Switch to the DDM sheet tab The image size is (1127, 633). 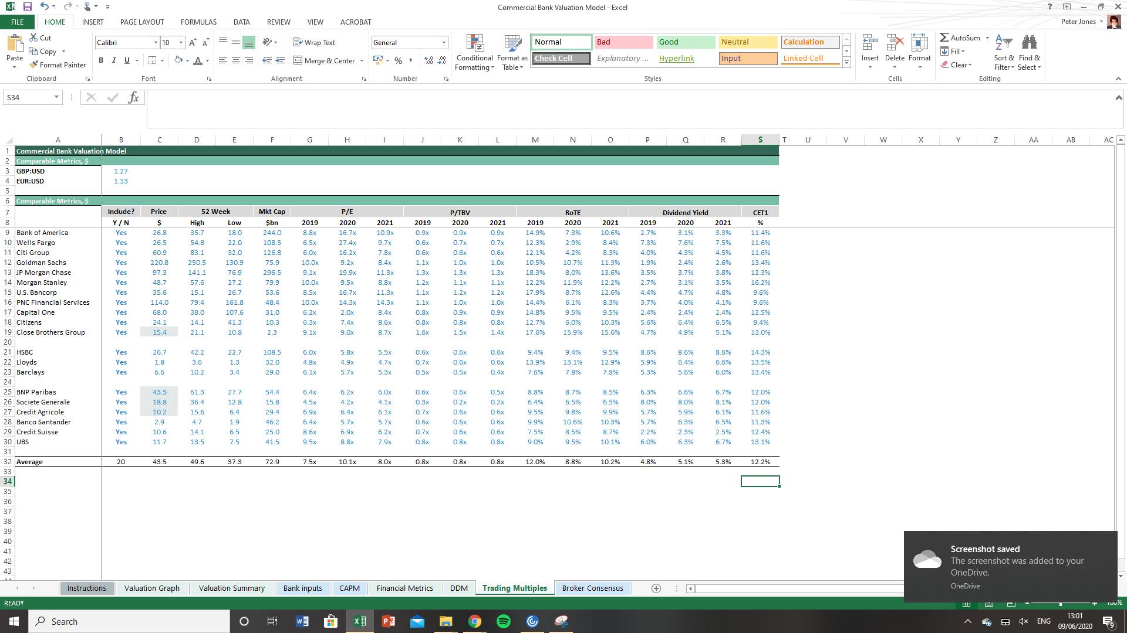click(x=459, y=588)
